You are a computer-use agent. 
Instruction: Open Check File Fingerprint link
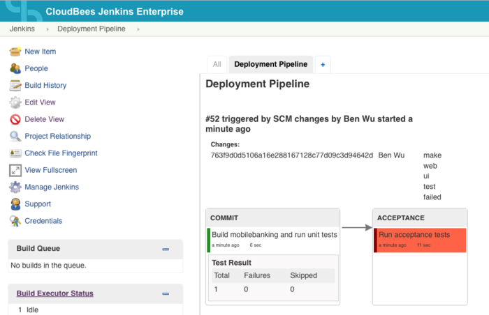tap(61, 153)
